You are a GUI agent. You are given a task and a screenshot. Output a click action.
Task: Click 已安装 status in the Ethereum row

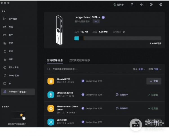click(153, 95)
